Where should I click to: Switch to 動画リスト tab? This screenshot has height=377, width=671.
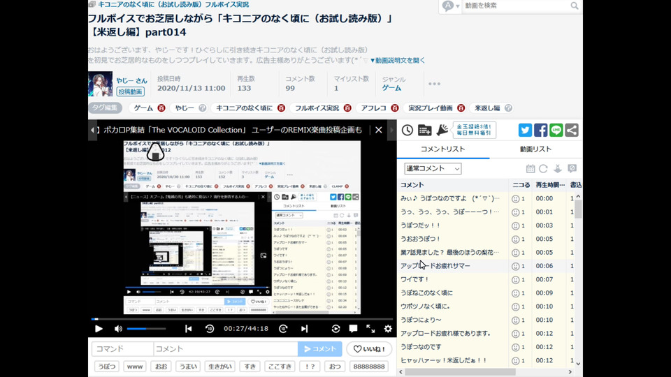pyautogui.click(x=536, y=149)
